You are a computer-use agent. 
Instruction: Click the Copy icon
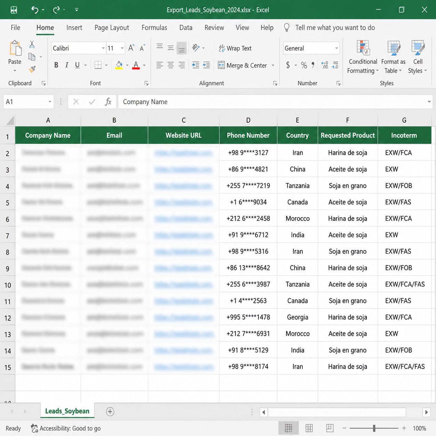click(x=32, y=57)
